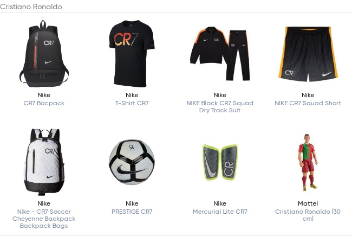352x236 pixels.
Task: Open the Mercurial Lite CR7 link
Action: 220,212
